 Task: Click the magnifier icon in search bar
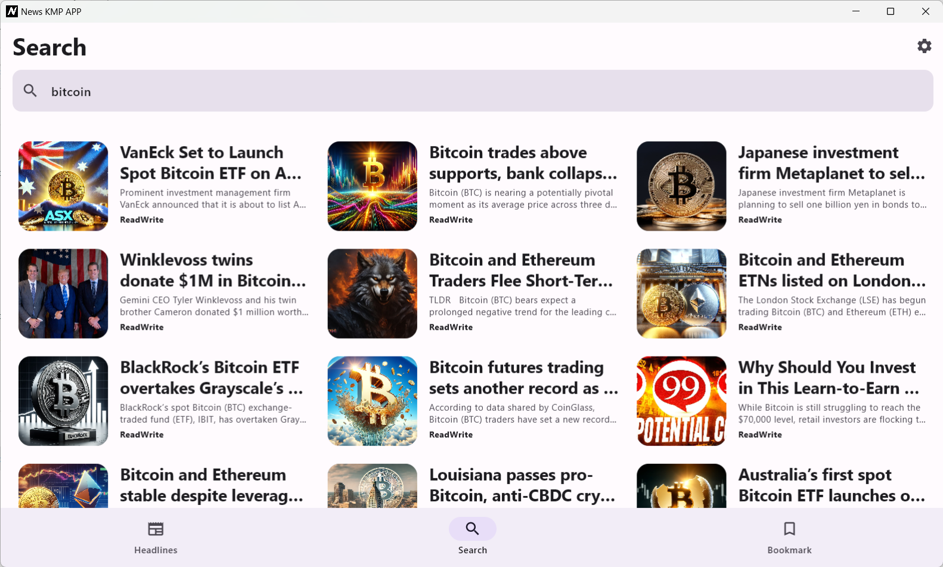[x=30, y=91]
